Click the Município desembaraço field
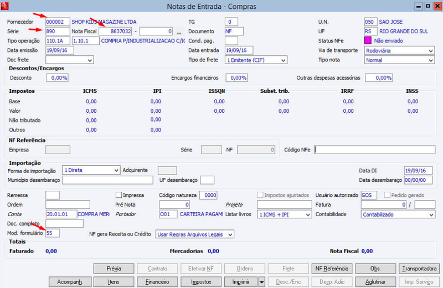Image resolution: width=443 pixels, height=288 pixels. point(107,180)
